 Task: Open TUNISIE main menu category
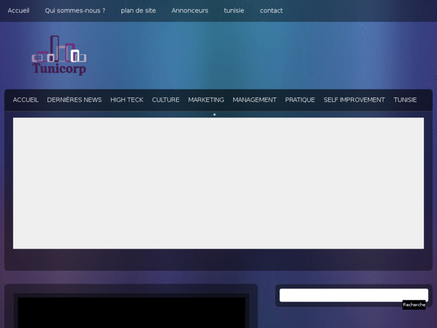(405, 100)
